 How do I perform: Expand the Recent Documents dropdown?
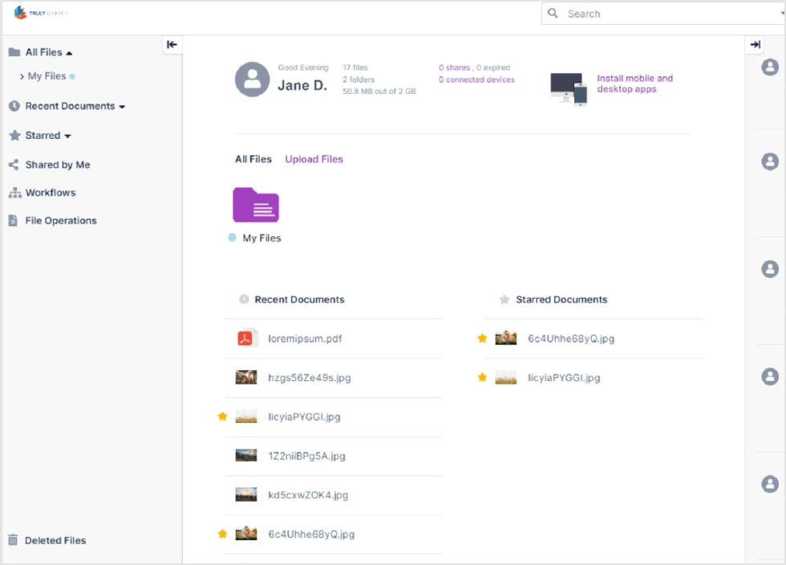122,107
